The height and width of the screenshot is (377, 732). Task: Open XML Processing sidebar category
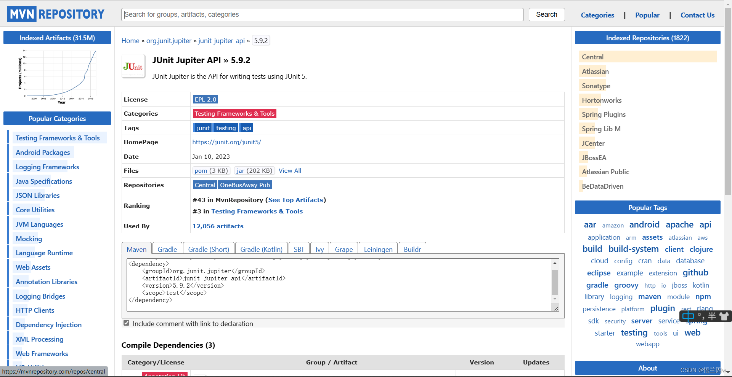coord(39,339)
